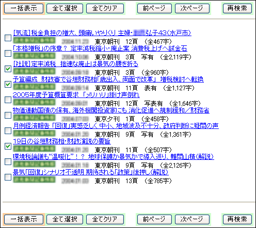
Task: Open the 環境税論議も"温暖化" article link
Action: coord(114,157)
